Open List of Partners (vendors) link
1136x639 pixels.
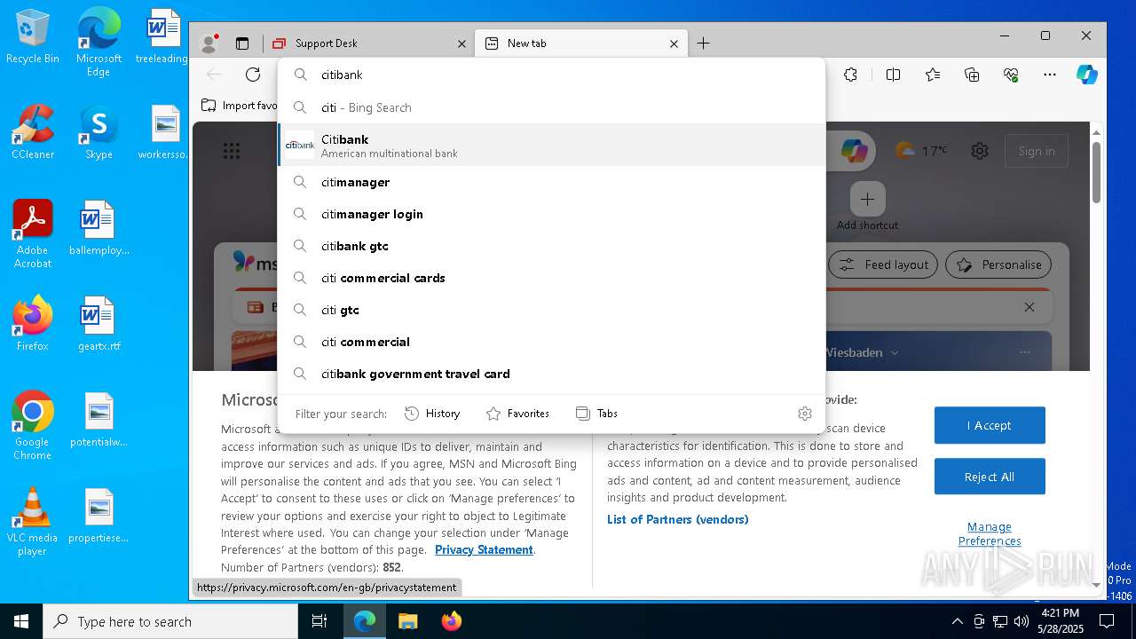[x=678, y=519]
